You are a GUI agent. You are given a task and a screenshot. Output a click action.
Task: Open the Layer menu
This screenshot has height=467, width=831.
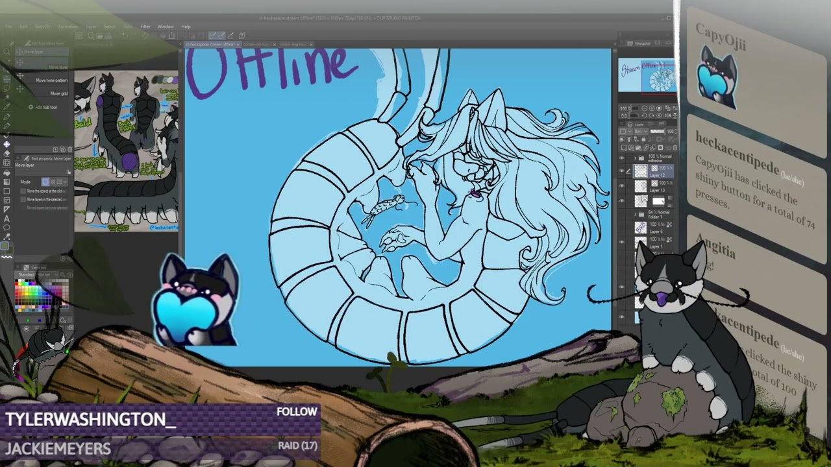click(91, 27)
